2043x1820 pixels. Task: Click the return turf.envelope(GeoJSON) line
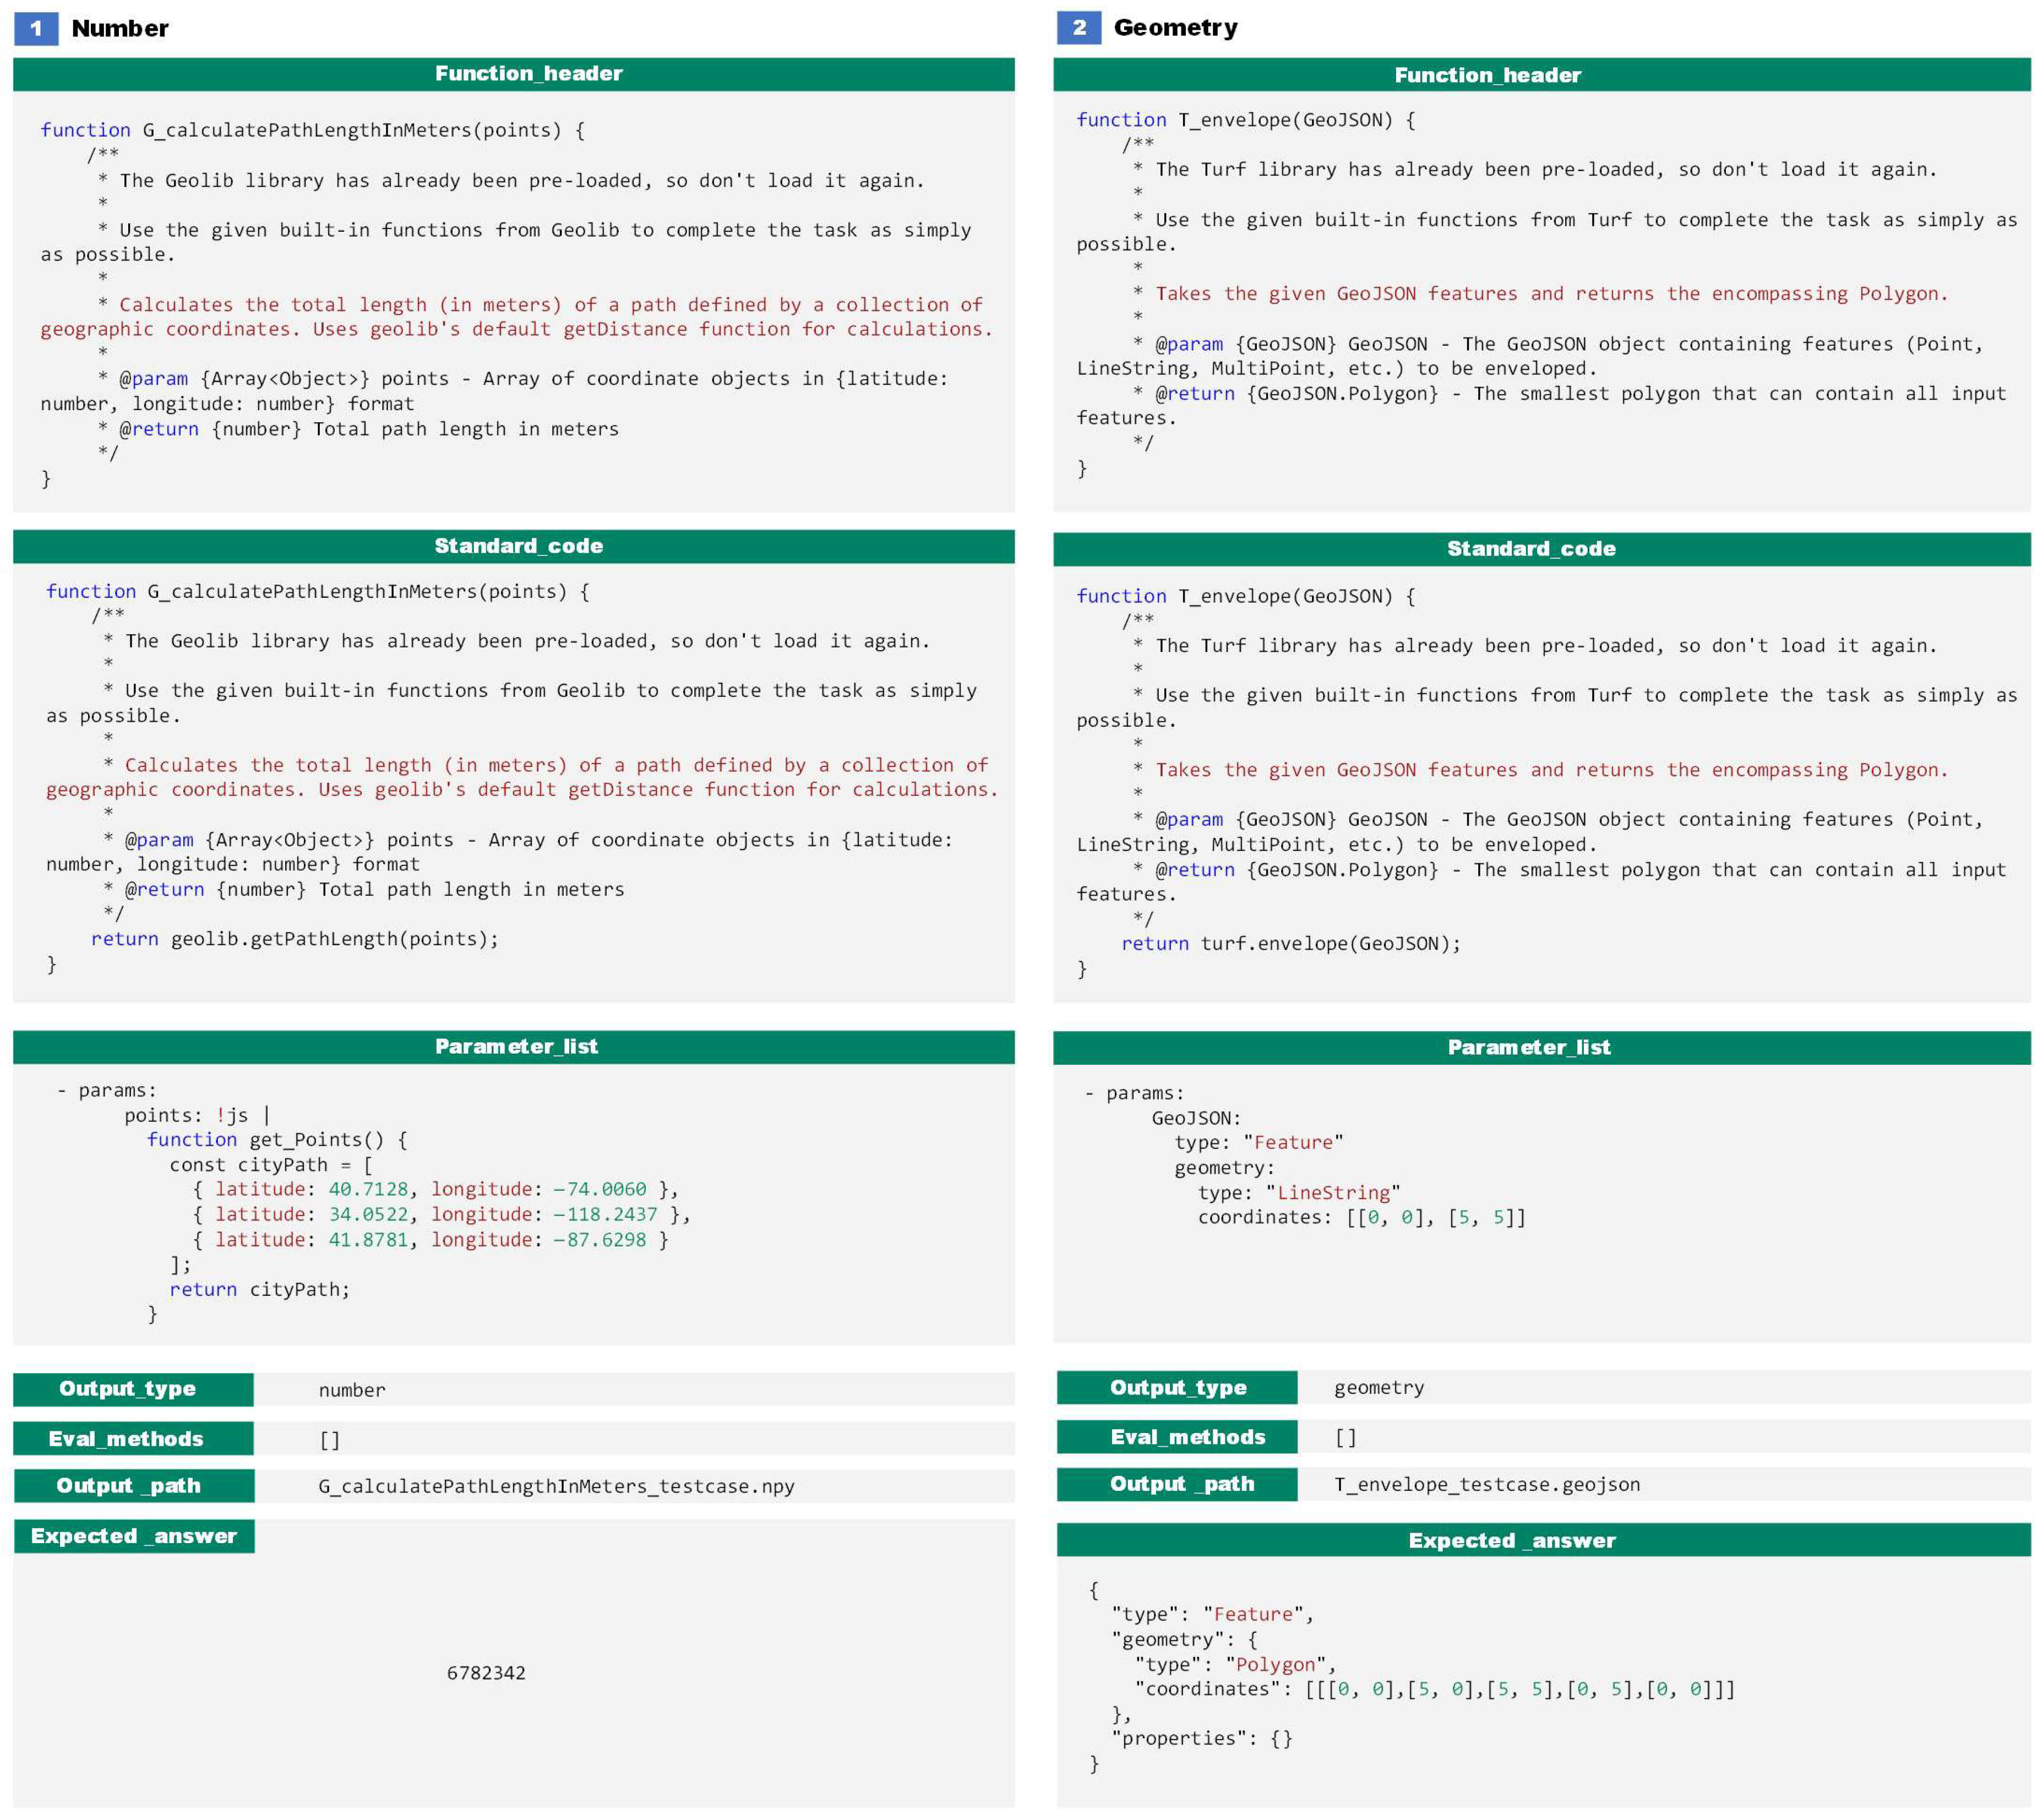point(1290,943)
